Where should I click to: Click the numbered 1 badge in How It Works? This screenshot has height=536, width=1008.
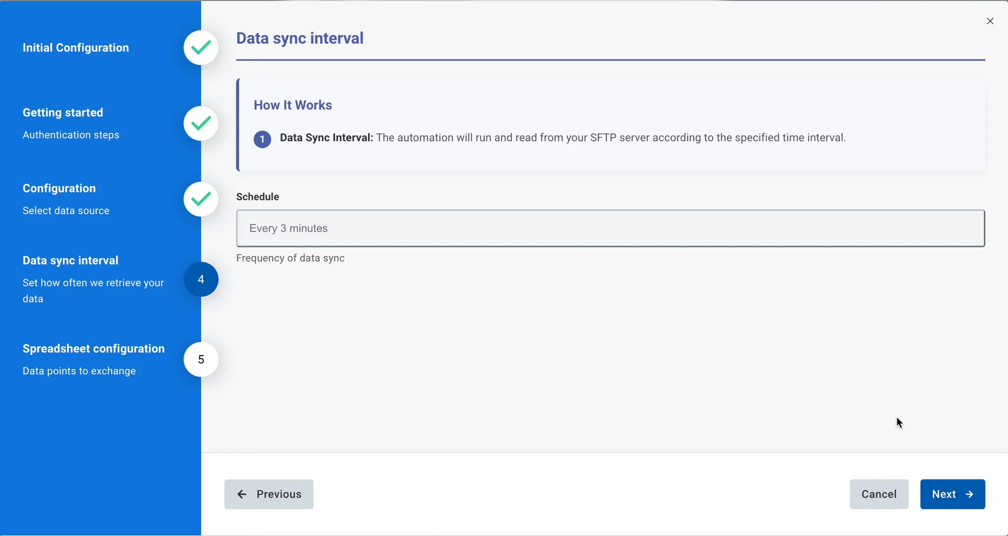click(262, 139)
